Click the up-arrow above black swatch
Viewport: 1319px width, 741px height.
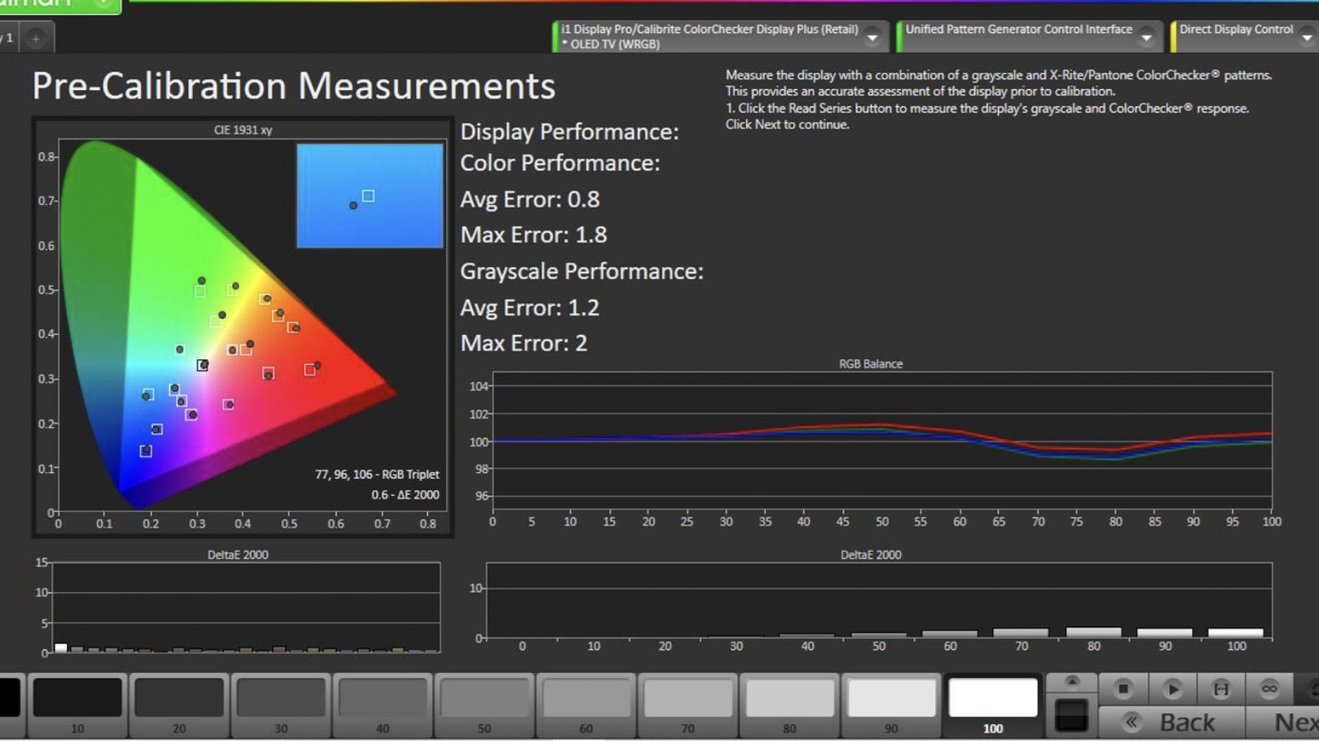coord(1072,681)
